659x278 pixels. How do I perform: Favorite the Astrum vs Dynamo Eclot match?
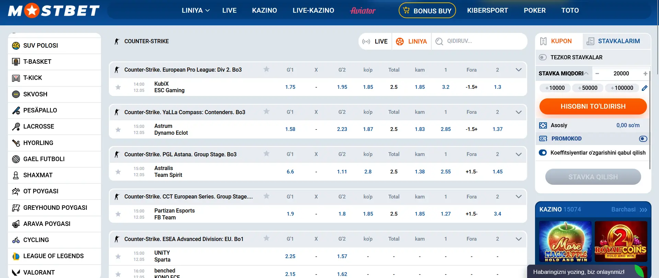(x=118, y=130)
